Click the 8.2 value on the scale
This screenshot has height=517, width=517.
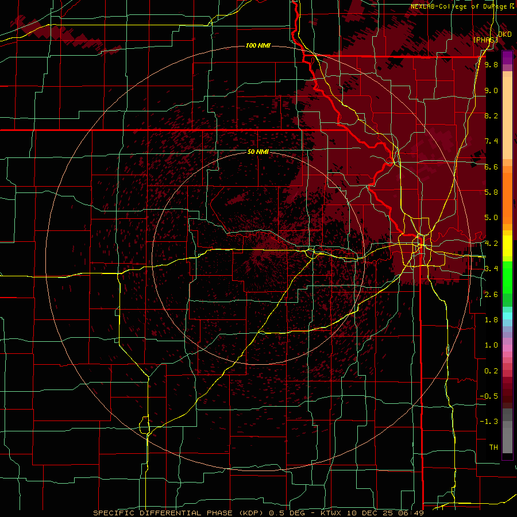[x=491, y=115]
